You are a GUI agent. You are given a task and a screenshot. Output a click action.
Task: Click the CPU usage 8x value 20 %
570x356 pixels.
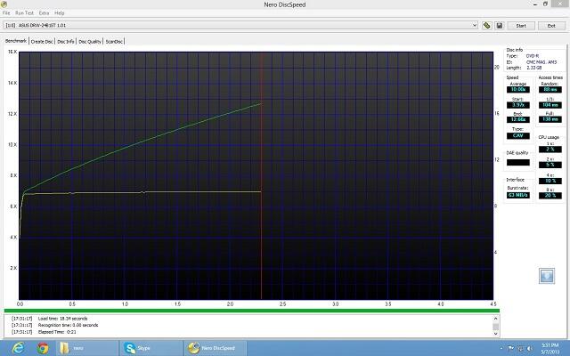coord(550,195)
